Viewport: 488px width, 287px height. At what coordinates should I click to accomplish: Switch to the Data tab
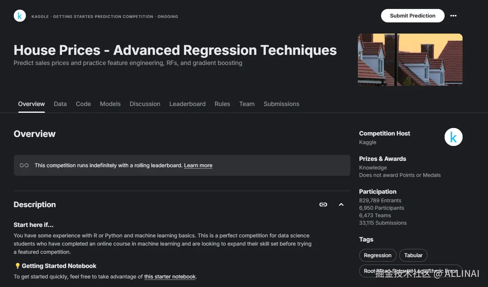pyautogui.click(x=60, y=104)
